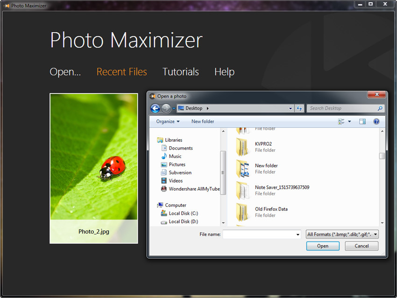
Task: Click the Old Firefox Data name
Action: (271, 209)
